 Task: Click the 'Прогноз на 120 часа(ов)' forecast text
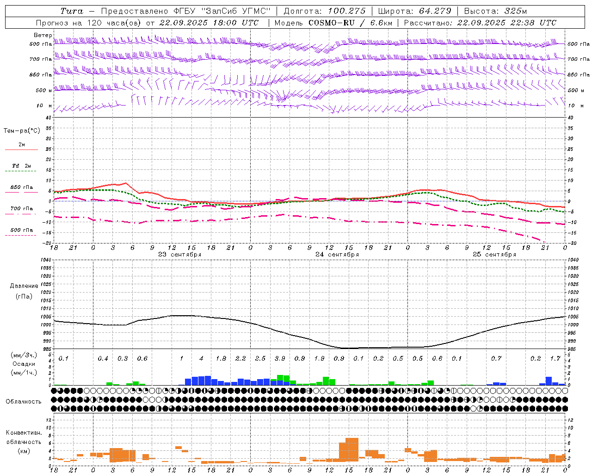click(89, 23)
